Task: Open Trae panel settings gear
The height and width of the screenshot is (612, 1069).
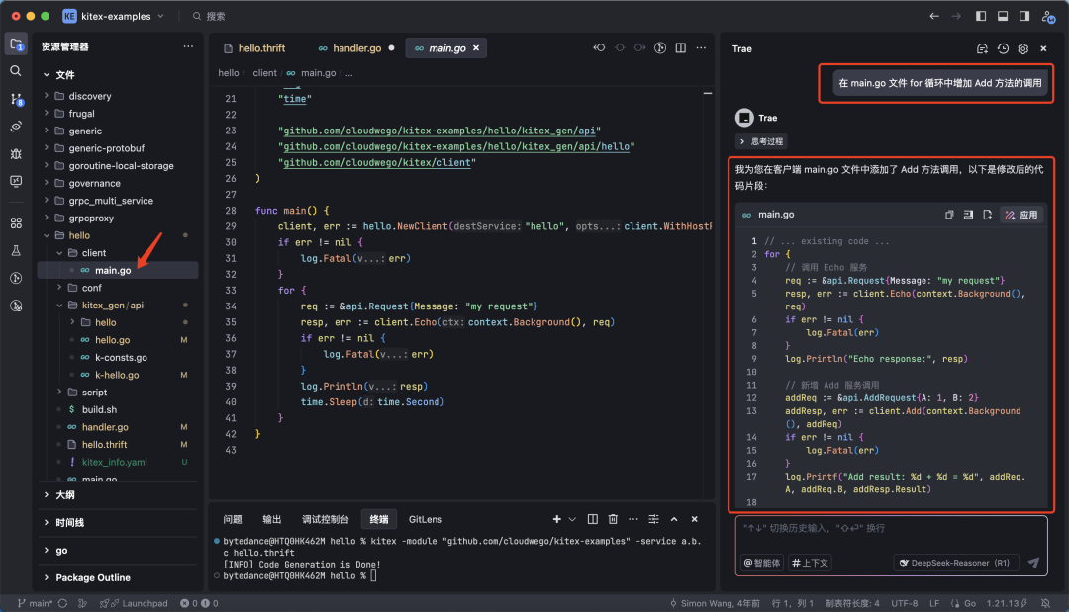Action: [1023, 48]
